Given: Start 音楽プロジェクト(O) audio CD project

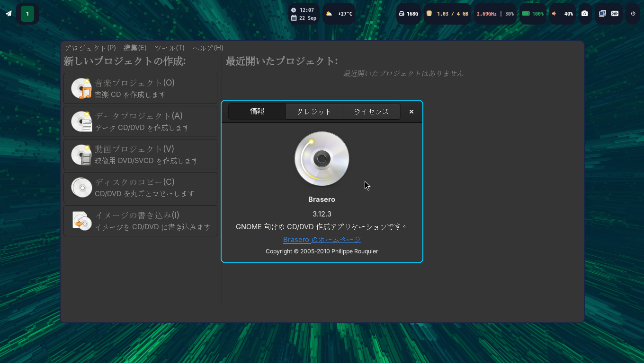Looking at the screenshot, I should [140, 88].
